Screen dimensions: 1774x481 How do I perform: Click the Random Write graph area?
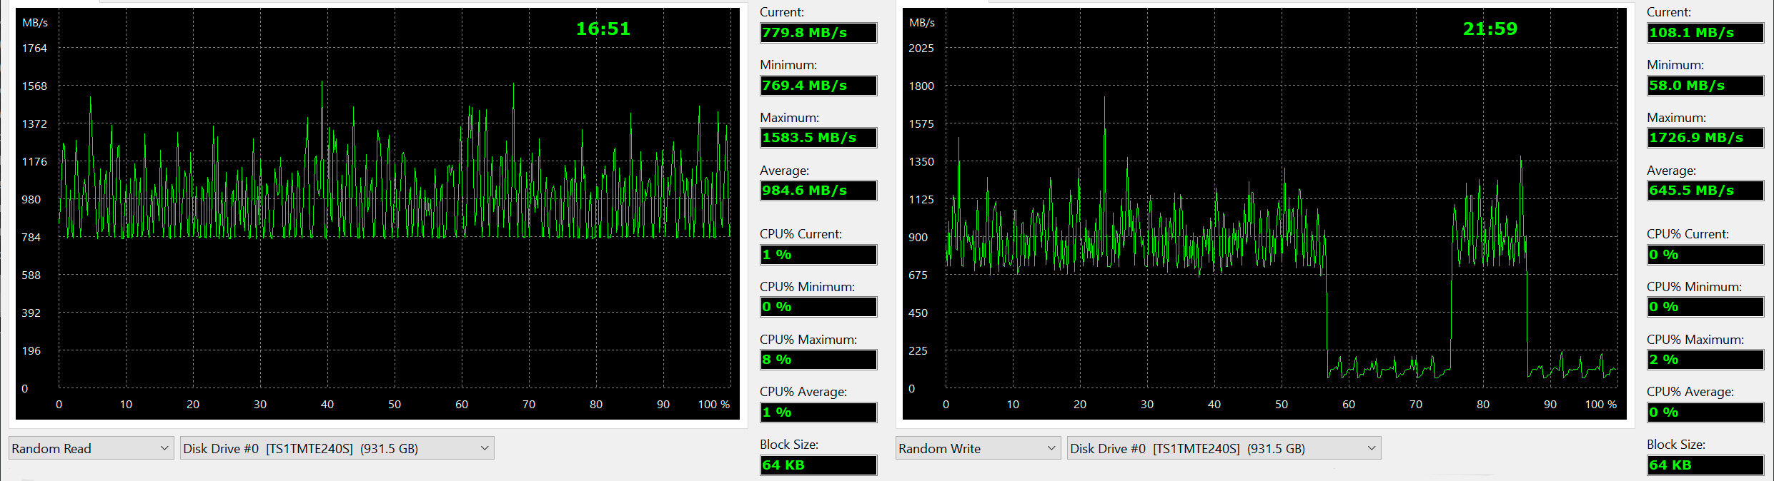[x=1264, y=213]
